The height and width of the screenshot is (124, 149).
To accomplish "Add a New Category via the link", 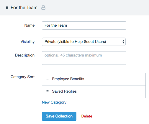I will pos(54,102).
